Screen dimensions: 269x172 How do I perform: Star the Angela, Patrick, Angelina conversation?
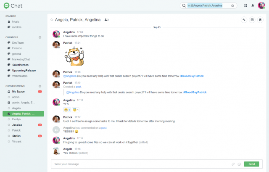tap(52, 20)
